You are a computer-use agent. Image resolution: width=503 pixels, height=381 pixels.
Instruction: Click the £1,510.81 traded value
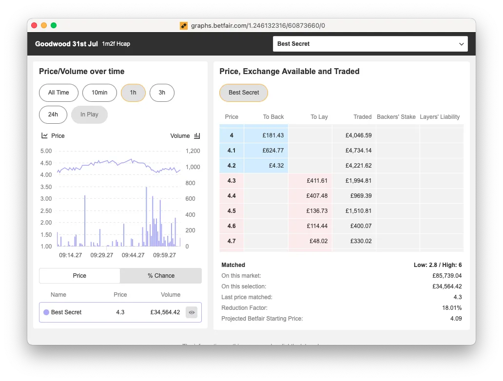point(358,210)
